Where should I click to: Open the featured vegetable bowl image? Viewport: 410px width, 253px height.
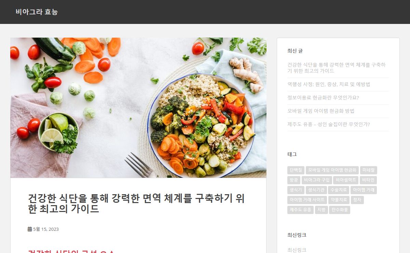coord(138,108)
